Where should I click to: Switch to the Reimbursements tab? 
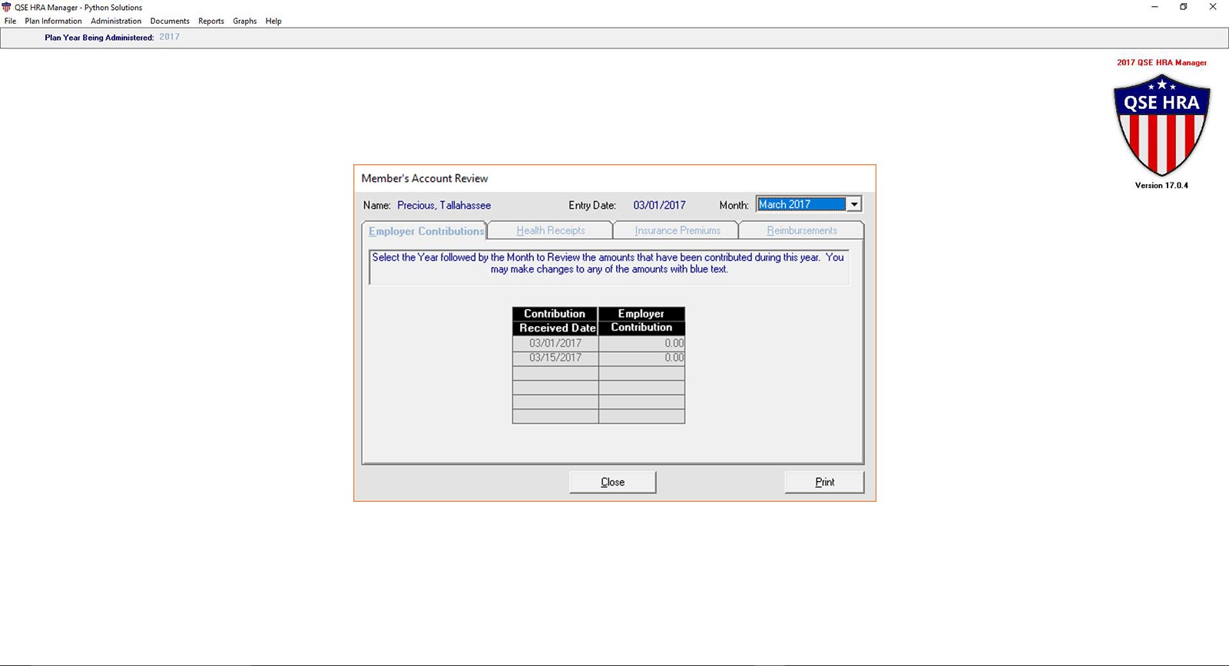[801, 230]
